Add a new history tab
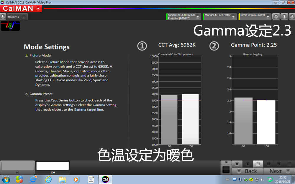Screen dimensions: 295x184 pyautogui.click(x=24, y=17)
